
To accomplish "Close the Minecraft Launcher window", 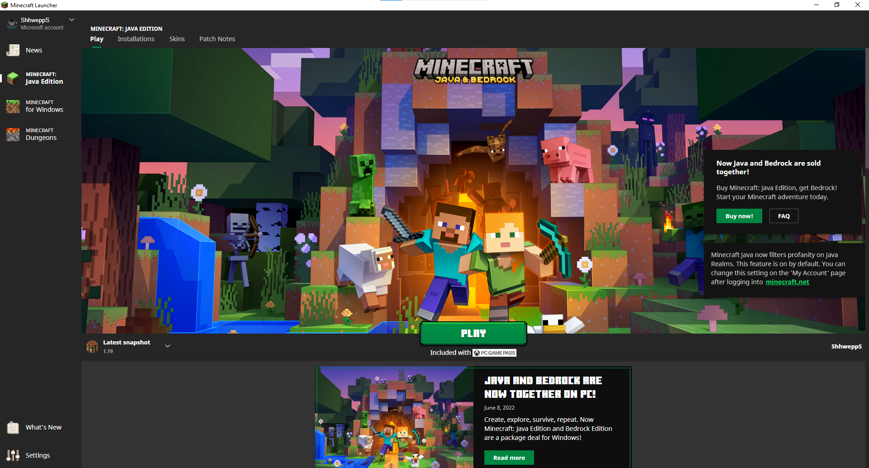I will coord(858,5).
